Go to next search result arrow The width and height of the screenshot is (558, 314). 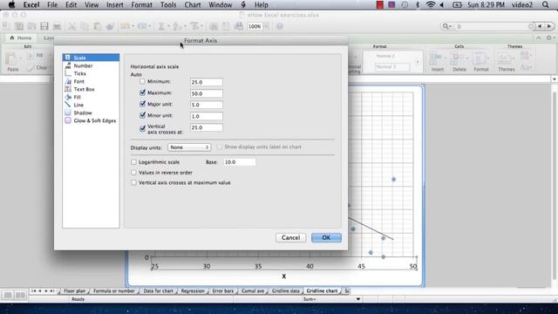tap(549, 26)
